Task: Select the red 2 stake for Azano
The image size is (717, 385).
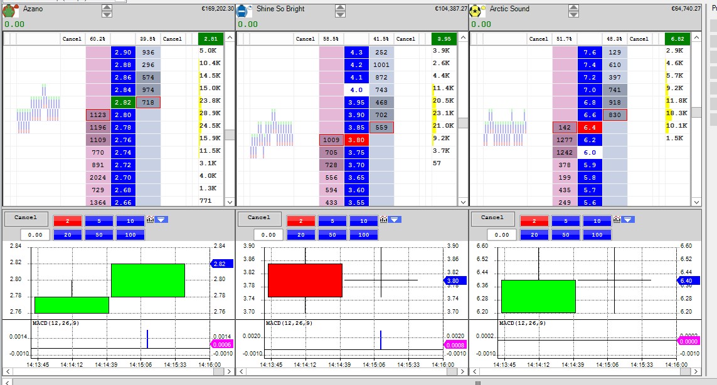Action: (66, 221)
